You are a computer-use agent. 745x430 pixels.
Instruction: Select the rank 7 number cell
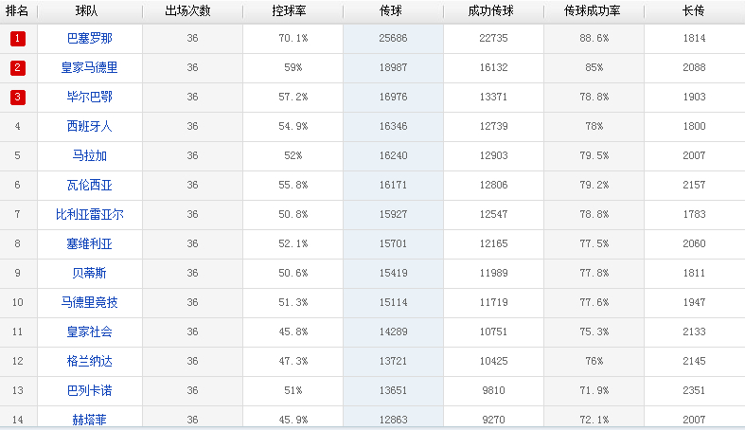click(x=18, y=215)
